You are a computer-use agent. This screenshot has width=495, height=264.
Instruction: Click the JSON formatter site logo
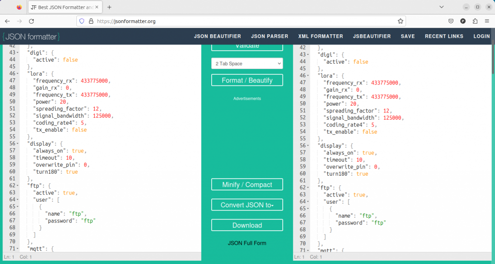click(31, 37)
